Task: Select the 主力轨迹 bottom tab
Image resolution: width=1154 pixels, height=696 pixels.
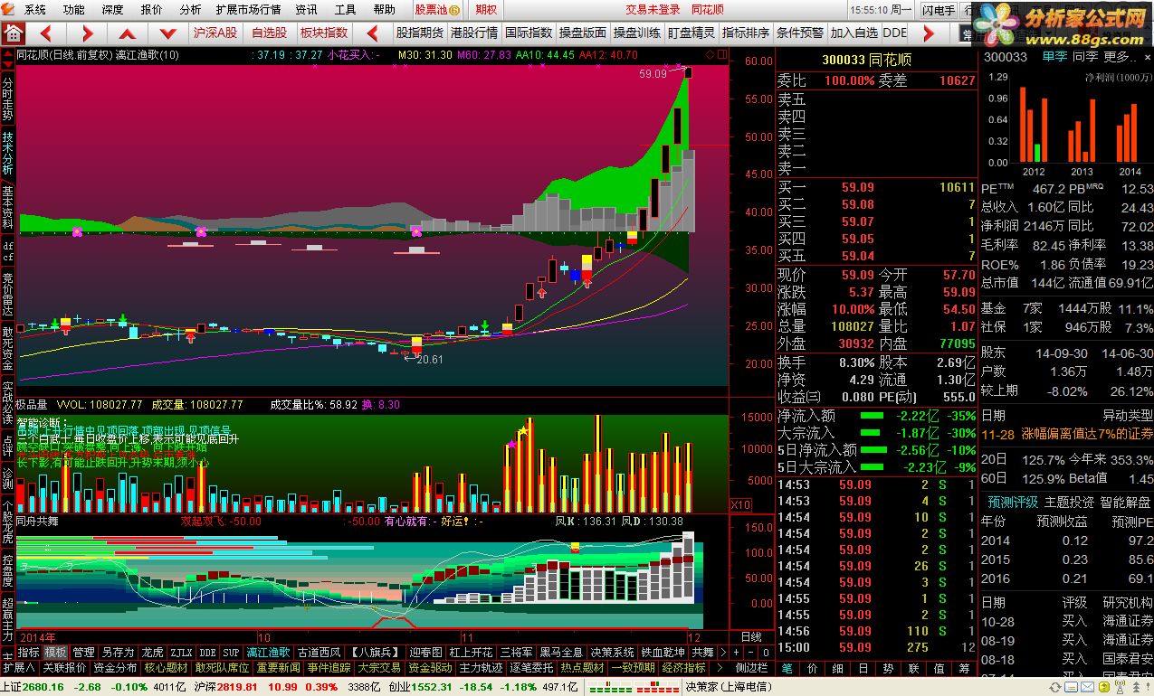Action: tap(481, 668)
